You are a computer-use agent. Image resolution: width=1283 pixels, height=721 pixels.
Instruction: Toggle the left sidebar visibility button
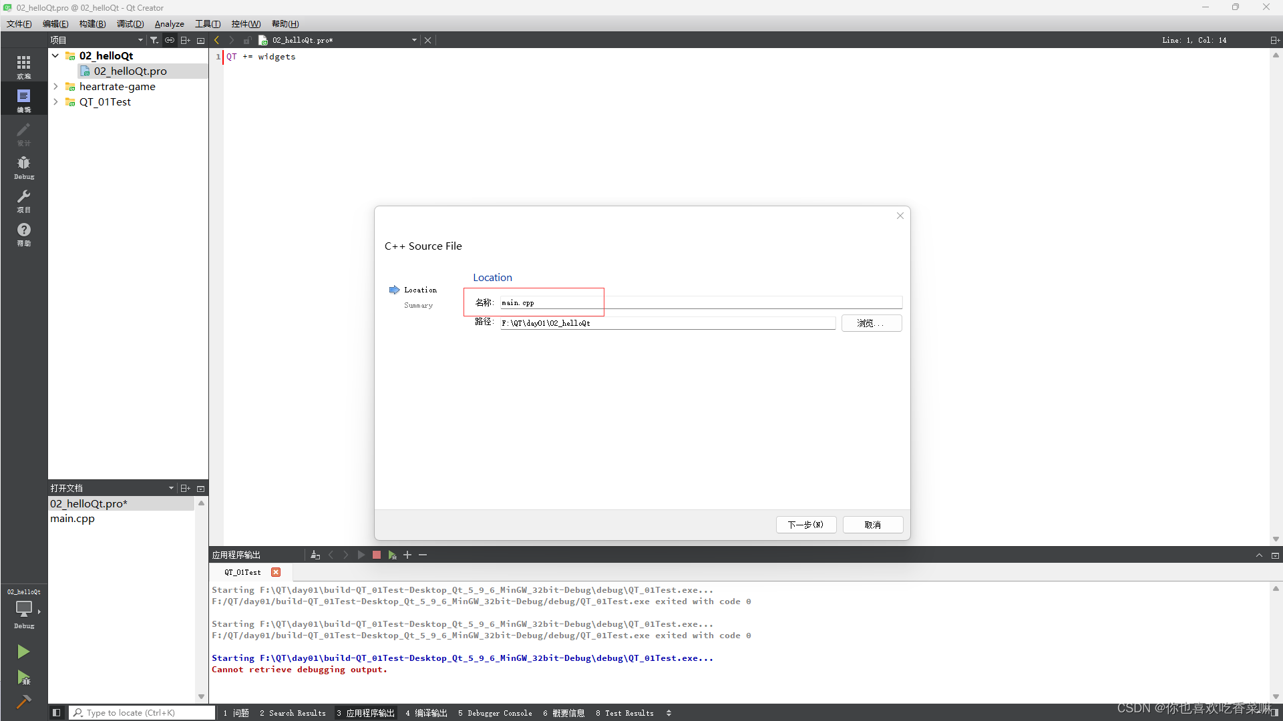(x=57, y=713)
